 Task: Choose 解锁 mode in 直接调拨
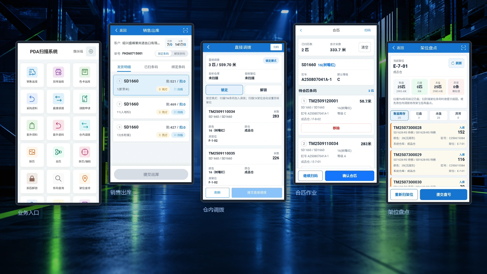pos(263,90)
